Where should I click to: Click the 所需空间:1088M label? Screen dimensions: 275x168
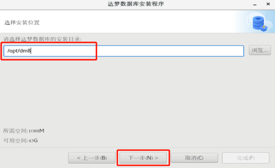24,131
